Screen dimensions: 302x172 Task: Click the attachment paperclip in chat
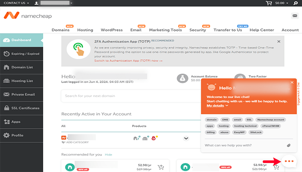[x=289, y=145]
